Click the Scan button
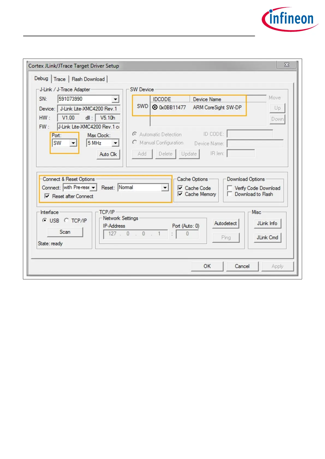This screenshot has height=459, width=325. tap(65, 232)
